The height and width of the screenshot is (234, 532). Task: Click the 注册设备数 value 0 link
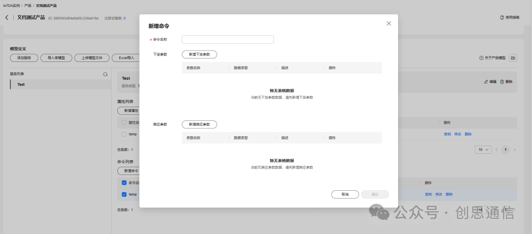coord(125,18)
